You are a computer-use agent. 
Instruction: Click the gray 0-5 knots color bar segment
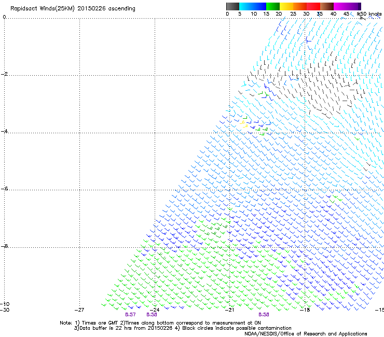pos(232,6)
